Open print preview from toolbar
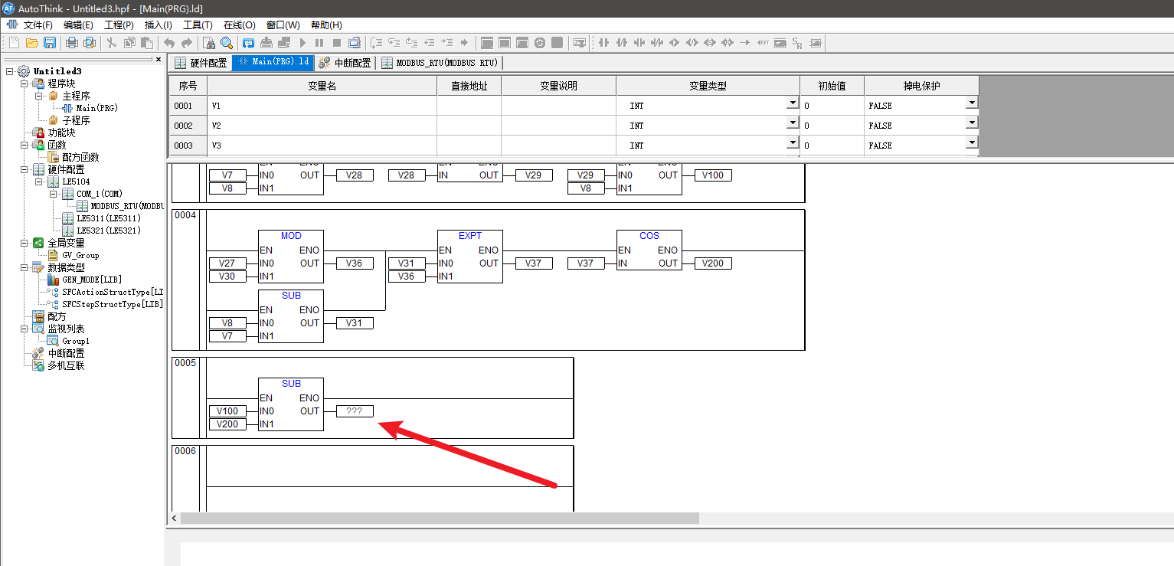Screen dimensions: 1174x566 click(x=90, y=43)
